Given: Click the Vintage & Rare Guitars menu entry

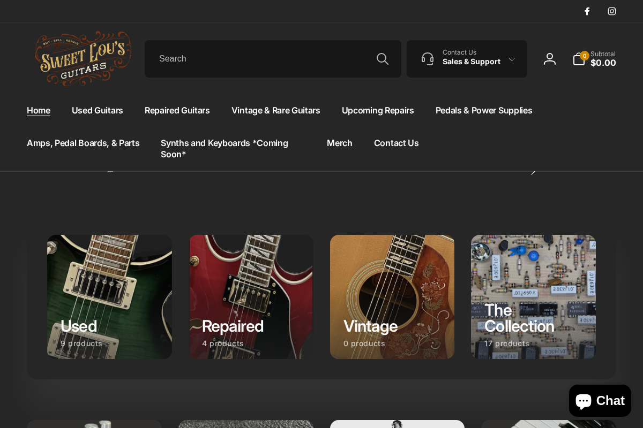Looking at the screenshot, I should [x=275, y=110].
